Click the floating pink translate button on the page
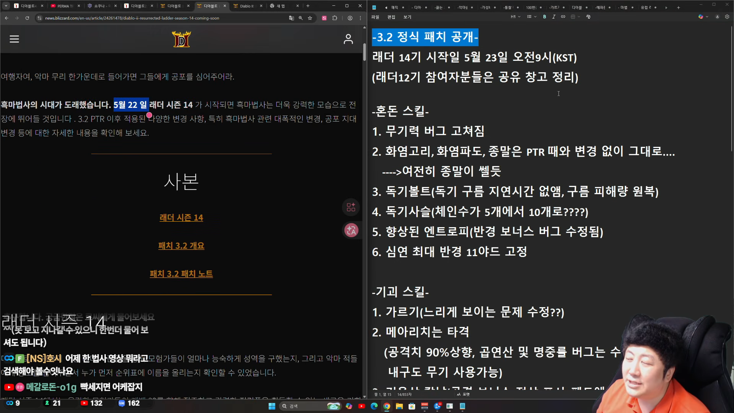734x413 pixels. tap(351, 230)
